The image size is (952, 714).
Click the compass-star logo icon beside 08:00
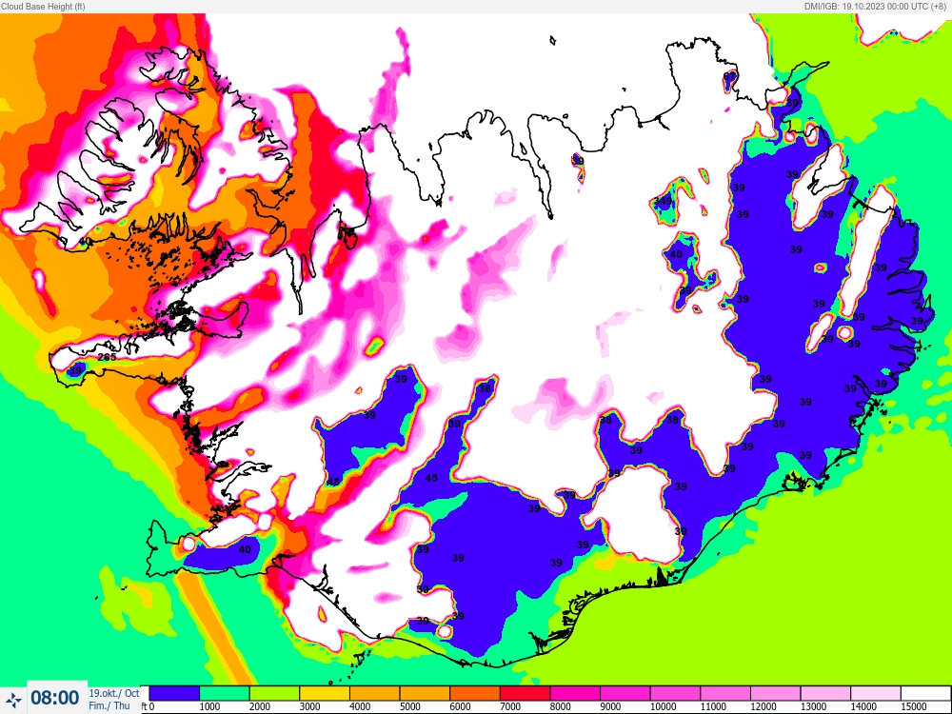[13, 700]
